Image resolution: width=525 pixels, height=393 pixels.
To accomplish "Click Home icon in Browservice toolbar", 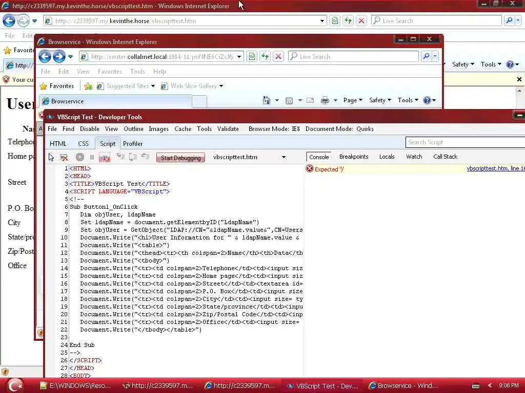I will click(x=267, y=100).
